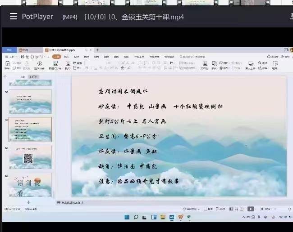The image size is (293, 232).
Task: Open the PotPlayer hamburger menu
Action: 13,17
